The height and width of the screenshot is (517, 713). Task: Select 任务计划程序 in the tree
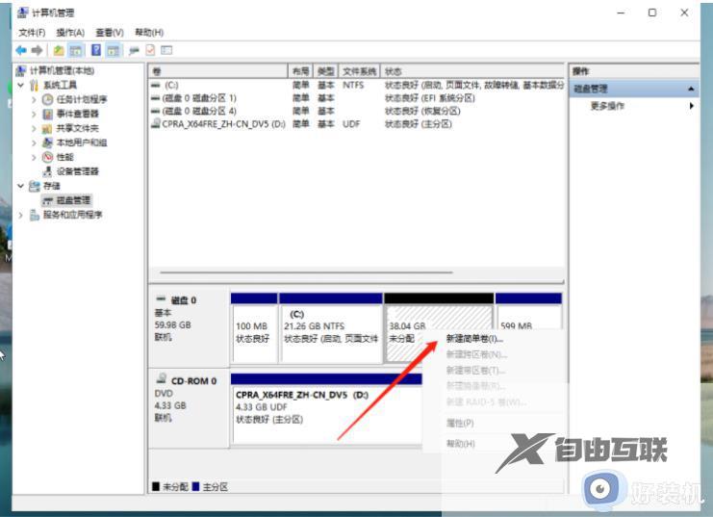82,100
